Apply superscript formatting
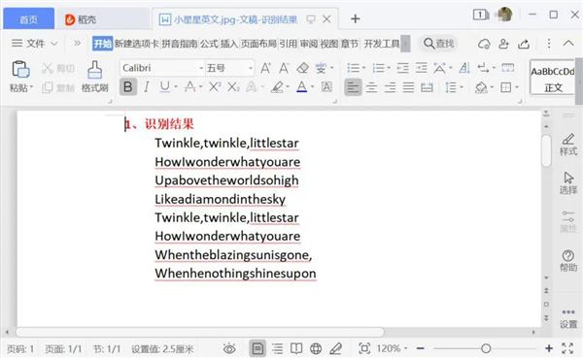 point(215,87)
